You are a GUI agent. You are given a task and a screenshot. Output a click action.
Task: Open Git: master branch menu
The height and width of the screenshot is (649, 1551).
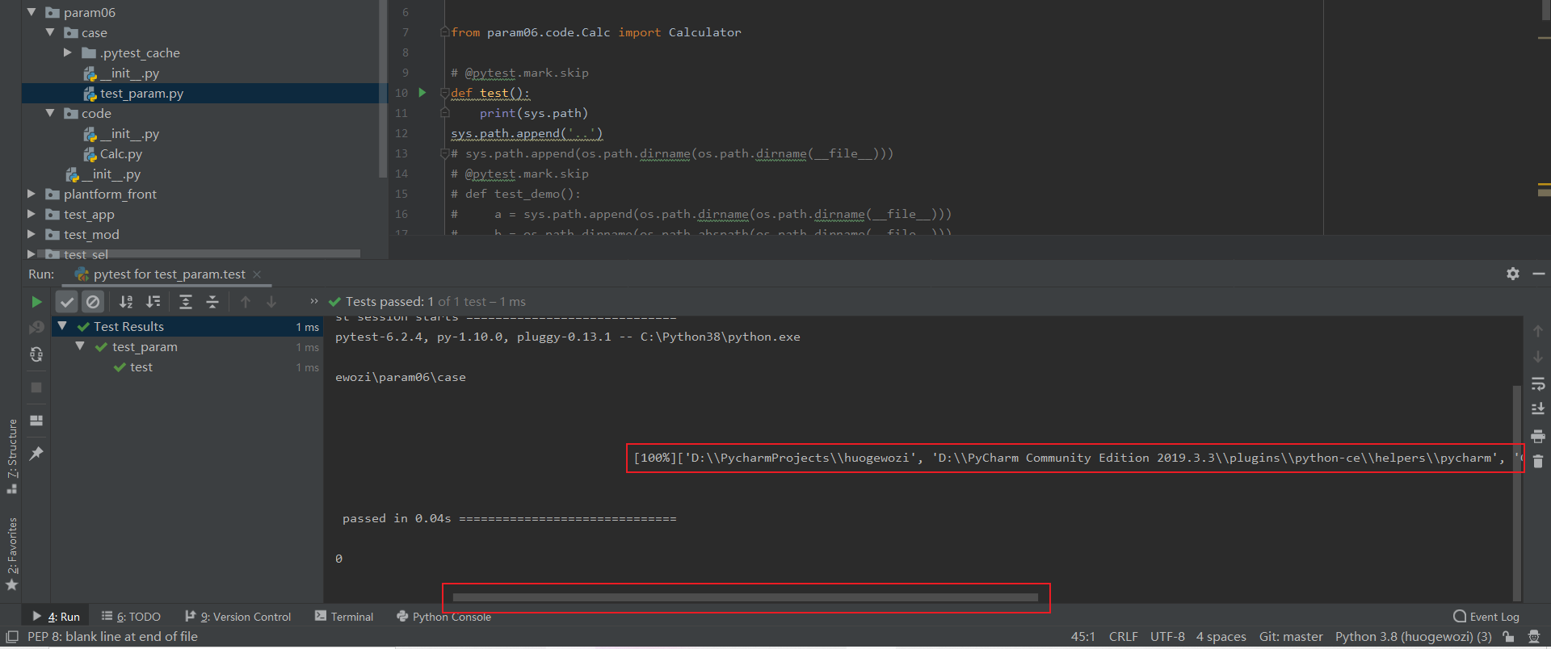pyautogui.click(x=1291, y=637)
